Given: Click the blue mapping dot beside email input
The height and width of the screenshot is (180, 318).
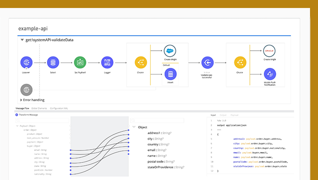Looking at the screenshot, I should coord(71,150).
